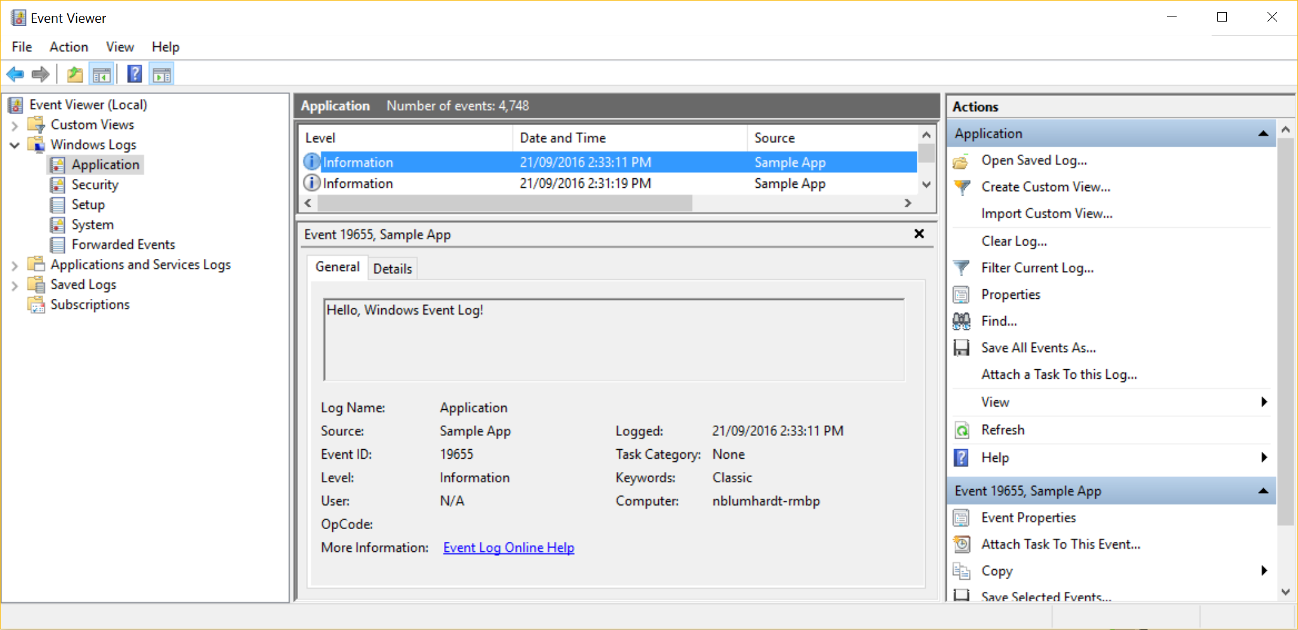The height and width of the screenshot is (630, 1298).
Task: Click the Attach Task To This Event icon
Action: 961,544
